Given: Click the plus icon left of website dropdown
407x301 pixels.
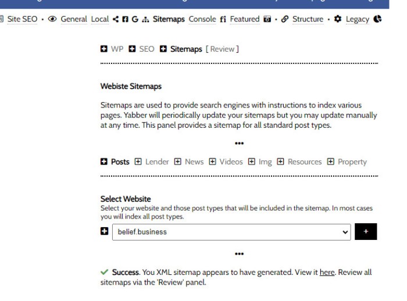Looking at the screenshot, I should pos(105,232).
